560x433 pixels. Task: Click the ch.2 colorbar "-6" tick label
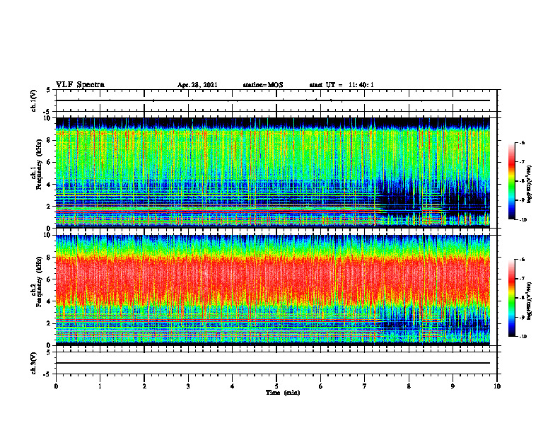(x=522, y=260)
